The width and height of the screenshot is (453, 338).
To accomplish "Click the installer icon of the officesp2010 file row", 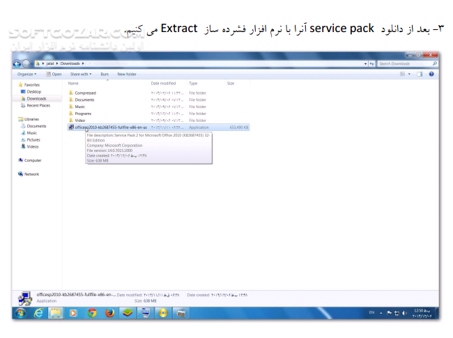I will coord(71,128).
